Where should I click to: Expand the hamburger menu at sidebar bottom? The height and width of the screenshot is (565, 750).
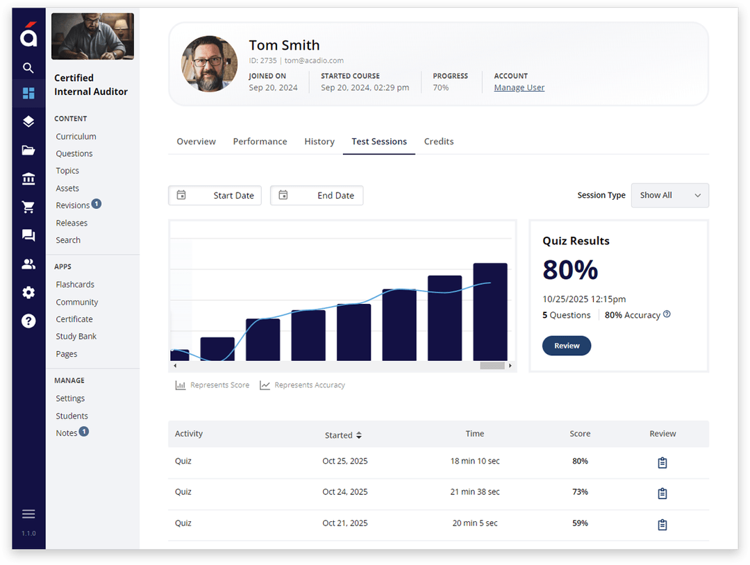(x=28, y=514)
